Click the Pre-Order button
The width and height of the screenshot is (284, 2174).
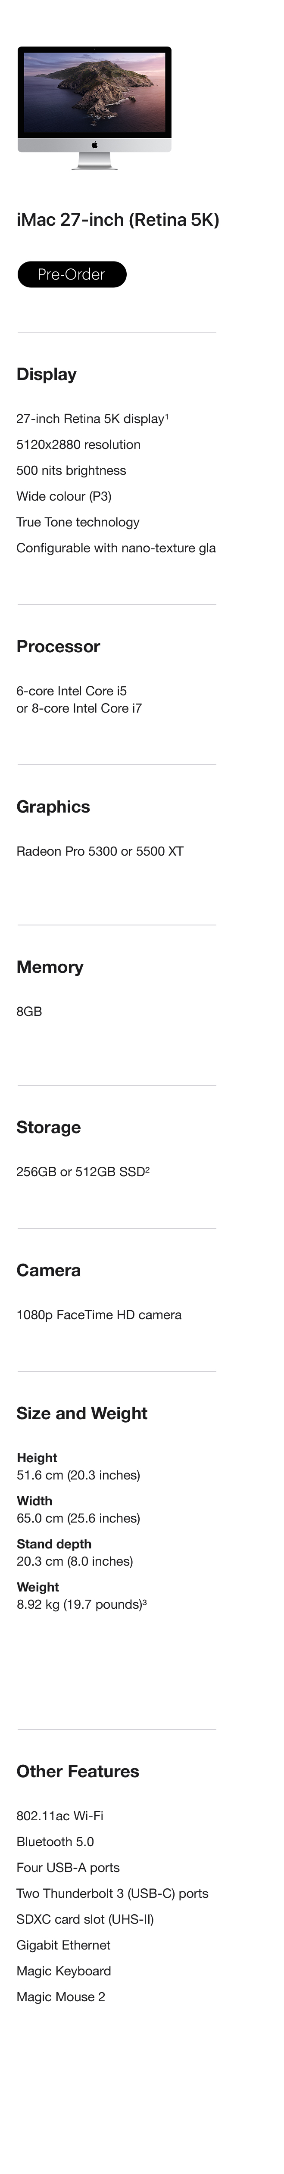(x=72, y=274)
